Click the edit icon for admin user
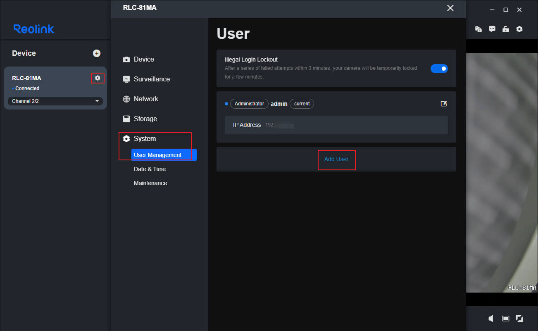 444,104
